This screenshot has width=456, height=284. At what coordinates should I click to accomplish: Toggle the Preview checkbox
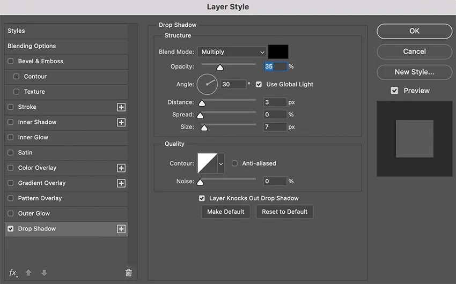[394, 91]
